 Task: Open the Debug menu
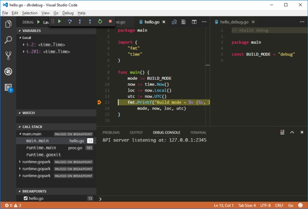point(68,13)
